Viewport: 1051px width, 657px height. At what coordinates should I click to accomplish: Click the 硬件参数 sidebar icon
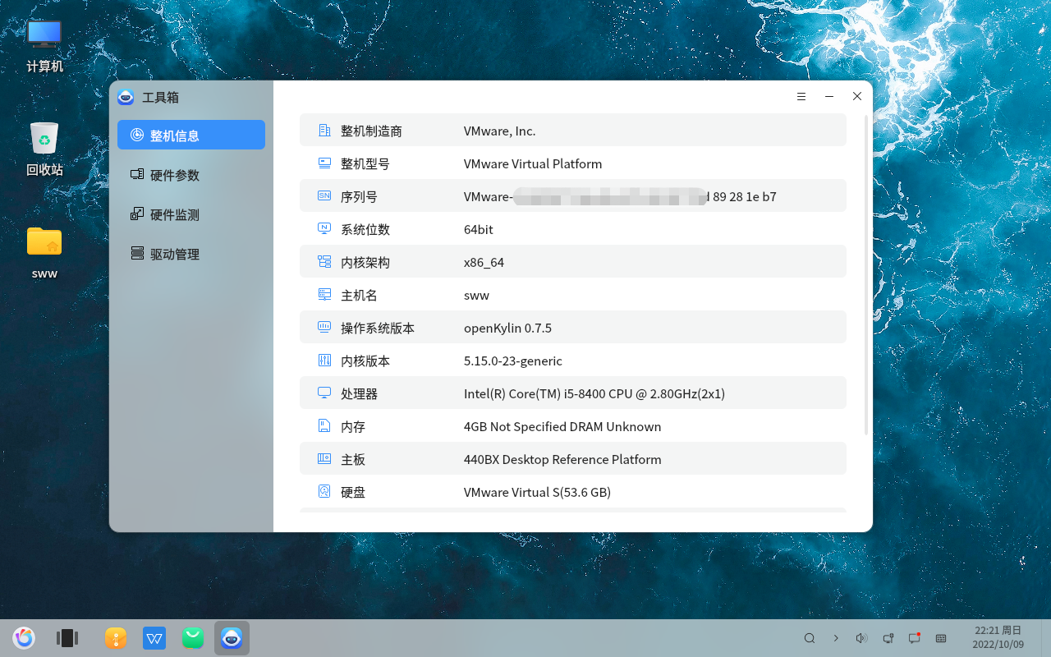pos(137,174)
